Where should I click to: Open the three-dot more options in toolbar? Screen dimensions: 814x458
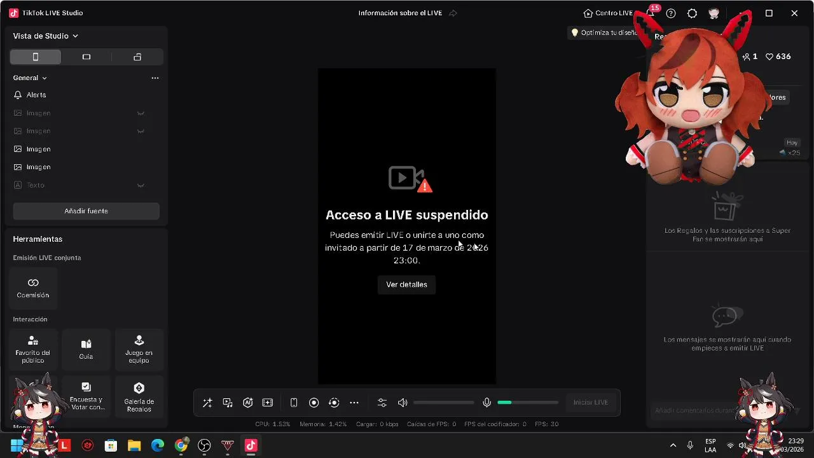click(x=354, y=403)
